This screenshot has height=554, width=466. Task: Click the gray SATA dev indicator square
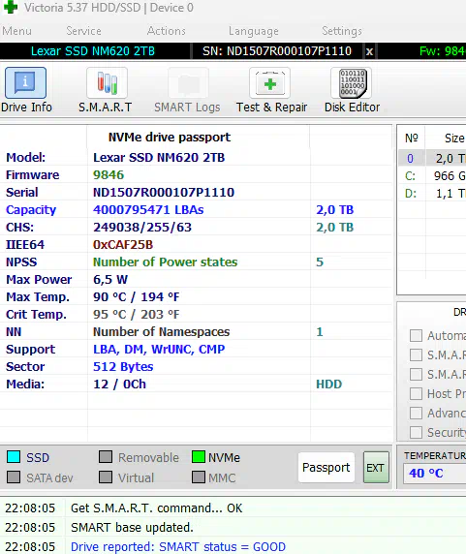pos(14,477)
